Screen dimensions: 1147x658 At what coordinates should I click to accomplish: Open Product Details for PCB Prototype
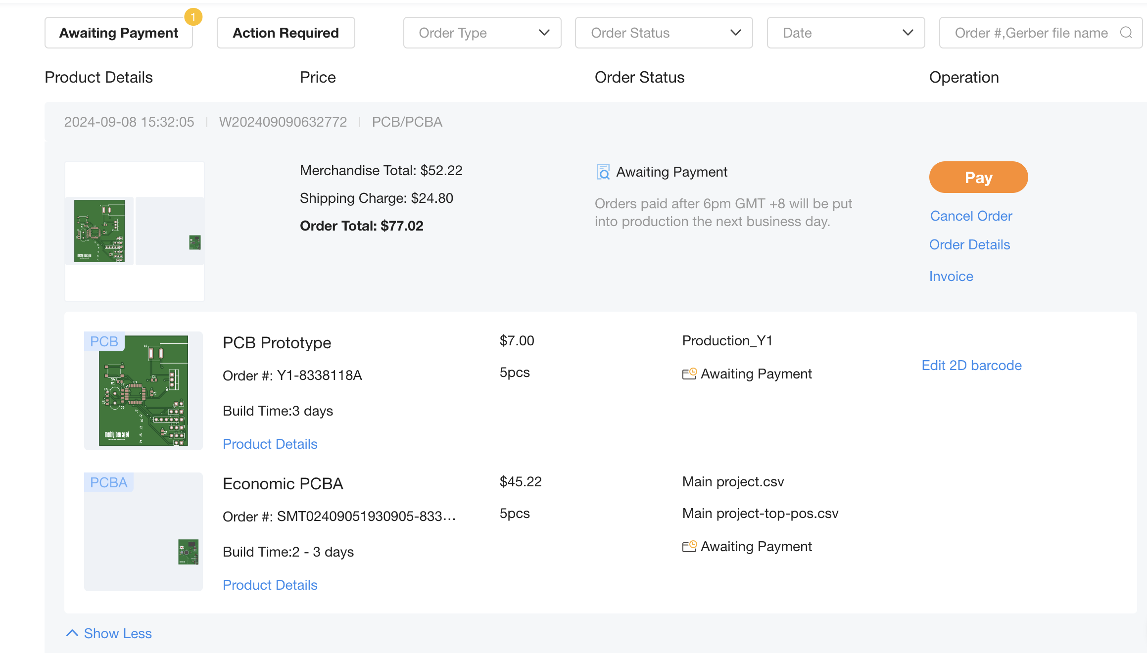point(270,444)
